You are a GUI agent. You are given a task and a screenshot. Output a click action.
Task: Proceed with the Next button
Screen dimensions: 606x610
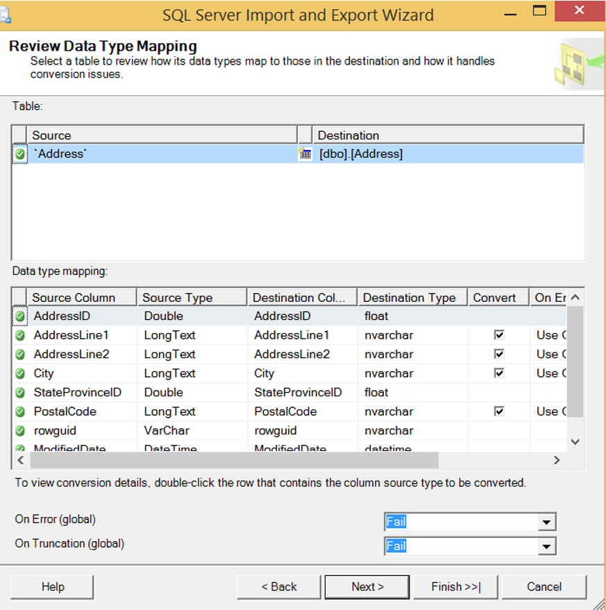pos(367,586)
